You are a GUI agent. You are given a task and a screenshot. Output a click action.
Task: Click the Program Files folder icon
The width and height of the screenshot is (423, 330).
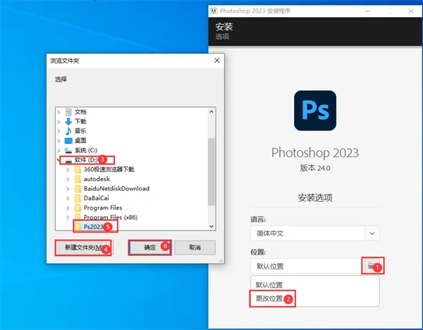(78, 208)
